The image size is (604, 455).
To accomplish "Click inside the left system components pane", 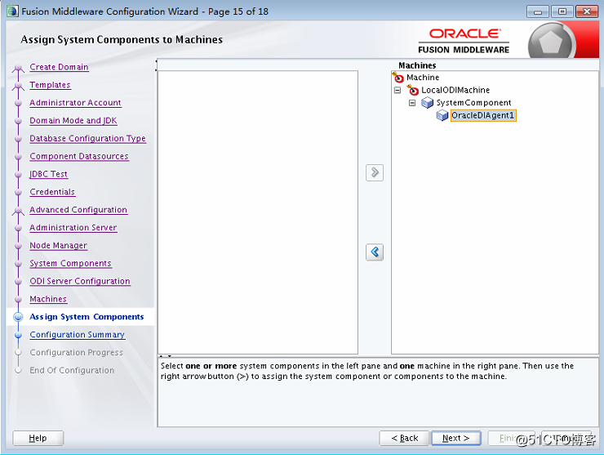I will coord(258,212).
